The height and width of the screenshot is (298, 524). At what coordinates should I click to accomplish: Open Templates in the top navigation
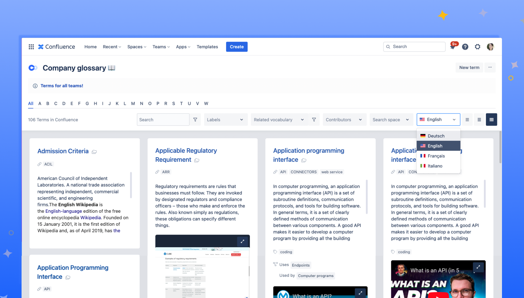207,47
